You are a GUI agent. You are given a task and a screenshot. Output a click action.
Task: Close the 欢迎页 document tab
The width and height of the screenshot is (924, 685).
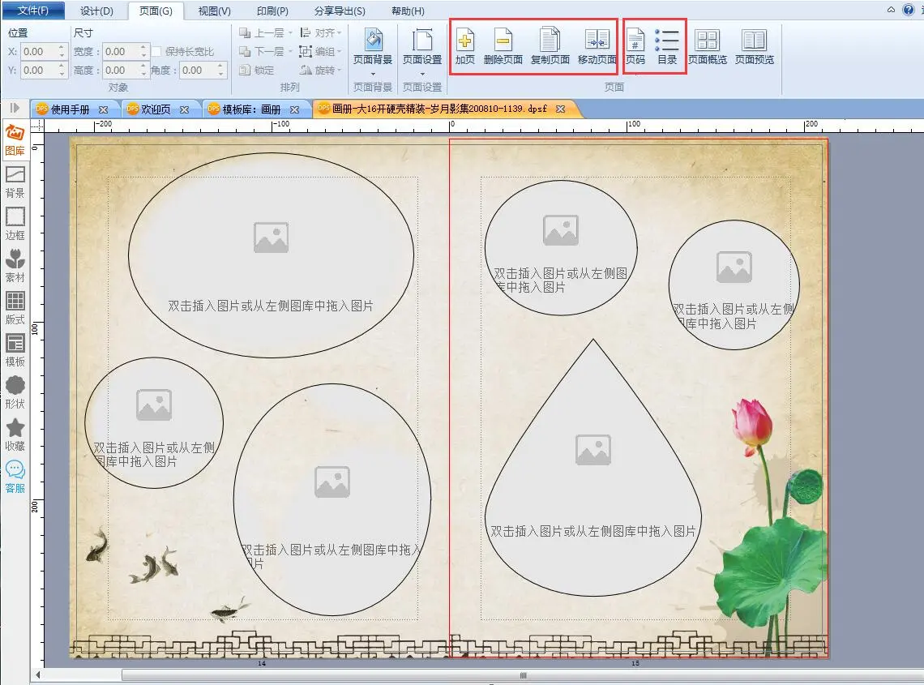point(184,109)
